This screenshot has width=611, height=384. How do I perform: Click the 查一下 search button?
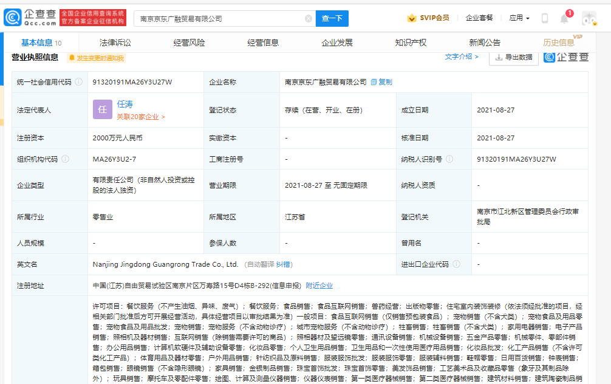(x=332, y=18)
